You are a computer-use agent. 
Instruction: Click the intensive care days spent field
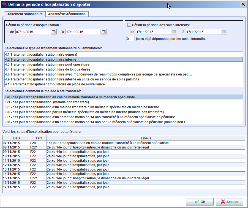[x=130, y=39]
